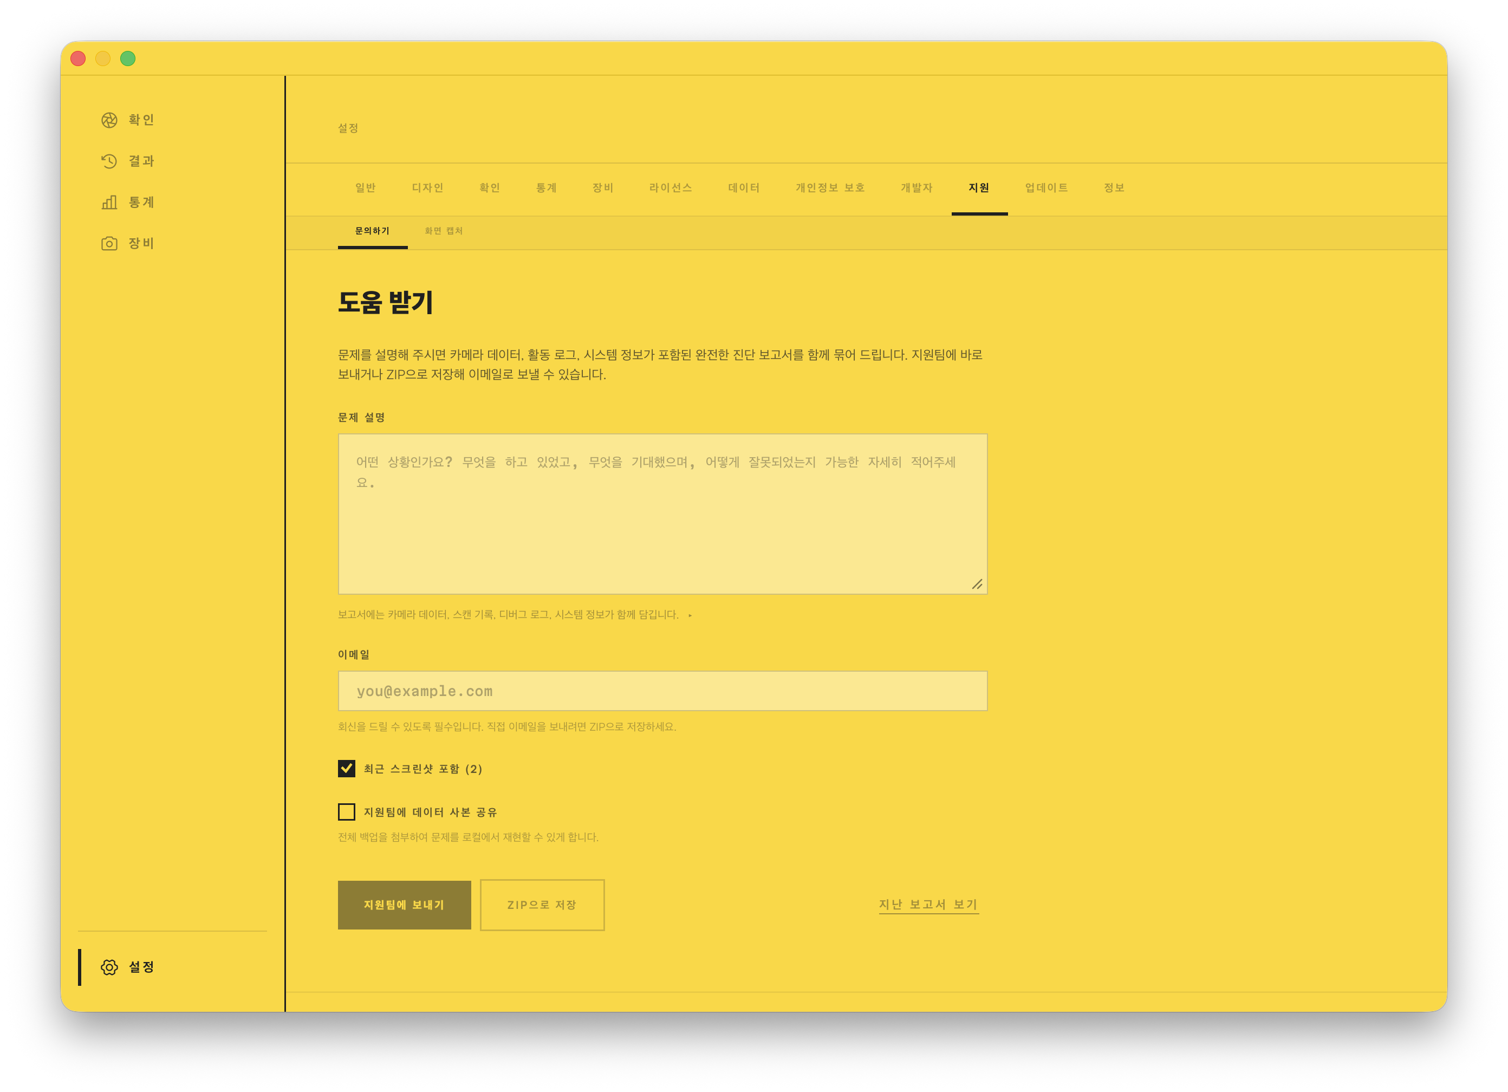Open the 확인 settings tab
Screen dimensions: 1508x1092
[x=489, y=188]
